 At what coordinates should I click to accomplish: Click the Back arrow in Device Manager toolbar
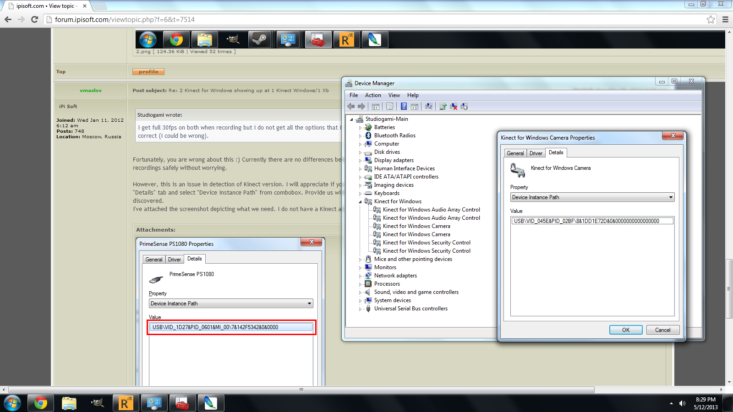click(x=351, y=107)
